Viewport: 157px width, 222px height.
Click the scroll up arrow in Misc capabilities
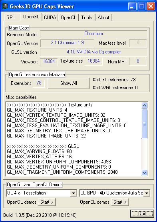point(144,105)
